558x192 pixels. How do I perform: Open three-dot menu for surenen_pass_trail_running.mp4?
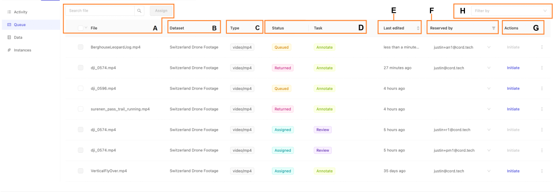[x=542, y=109]
